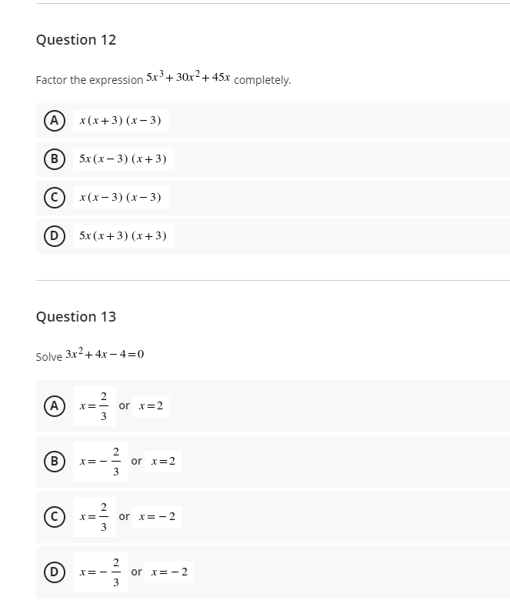This screenshot has height=607, width=510.
Task: Mark circle C in Question 13
Action: (x=54, y=517)
